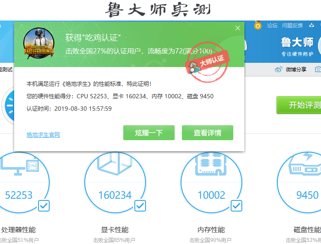
Task: Click the 开始评测 green button
Action: coord(299,105)
